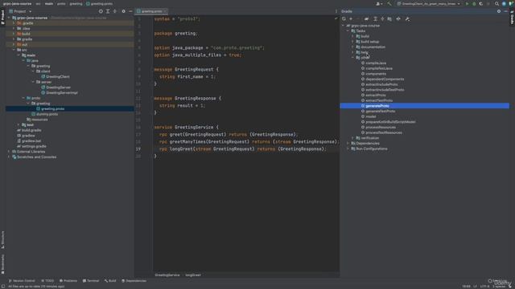
Task: Open Dependencies tool window
Action: pos(134,281)
